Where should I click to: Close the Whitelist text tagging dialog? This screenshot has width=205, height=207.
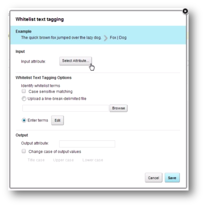185,11
